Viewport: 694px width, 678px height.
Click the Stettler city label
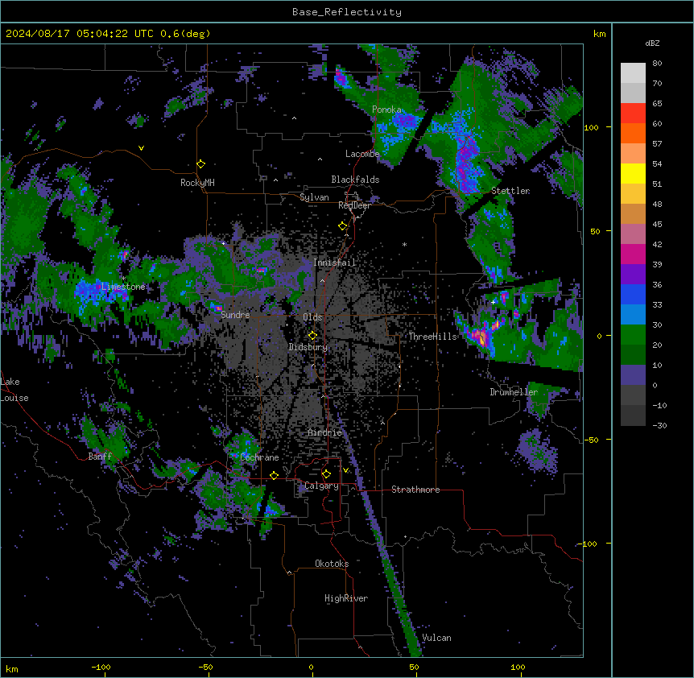click(x=510, y=191)
